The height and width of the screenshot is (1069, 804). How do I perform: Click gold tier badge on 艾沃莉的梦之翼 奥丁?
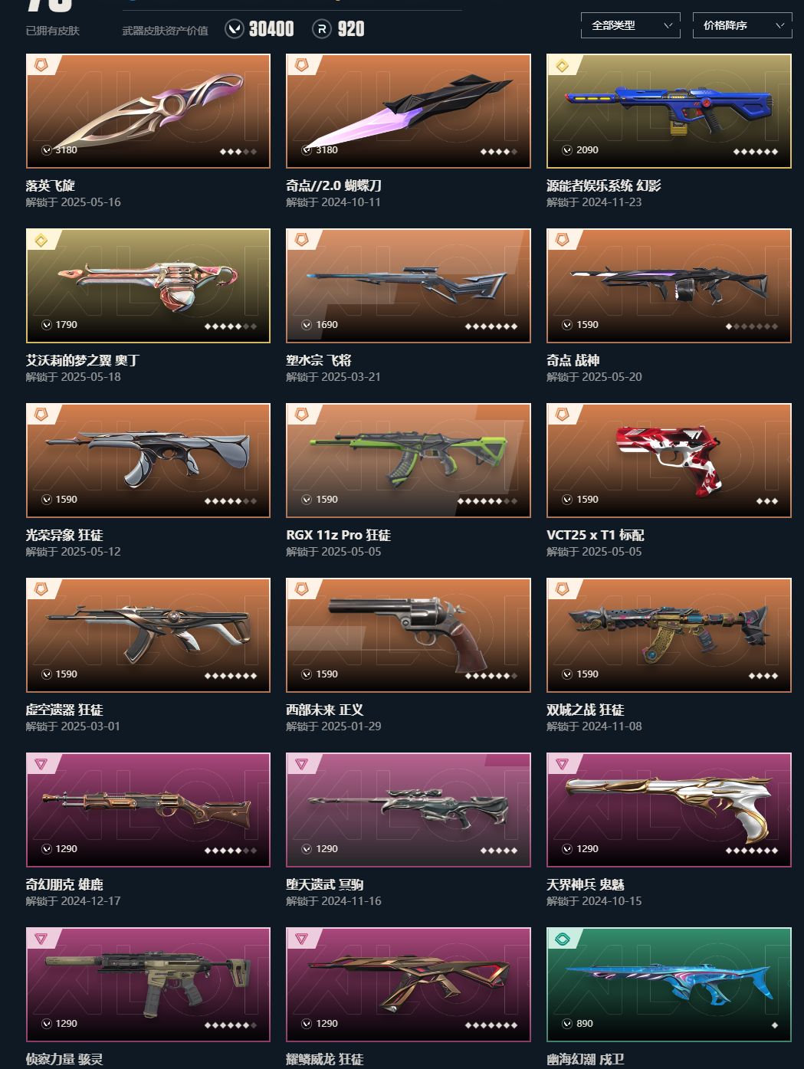click(41, 241)
